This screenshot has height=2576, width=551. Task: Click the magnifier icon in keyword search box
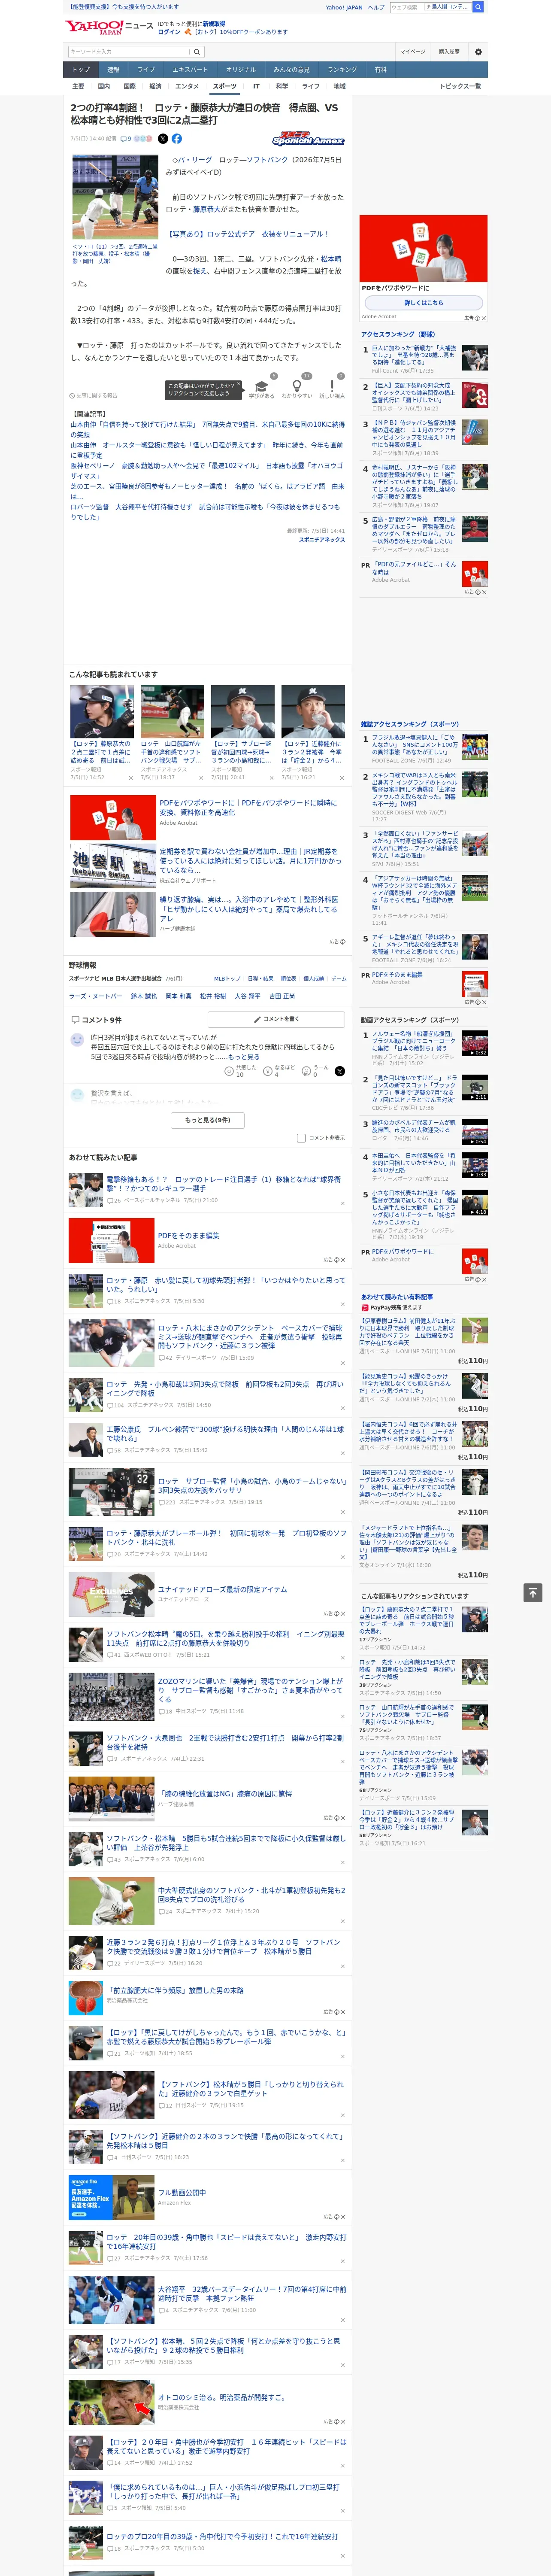[197, 52]
